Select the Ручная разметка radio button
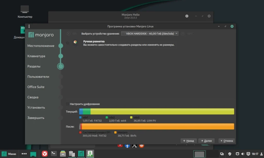The height and width of the screenshot is (158, 264). click(68, 43)
